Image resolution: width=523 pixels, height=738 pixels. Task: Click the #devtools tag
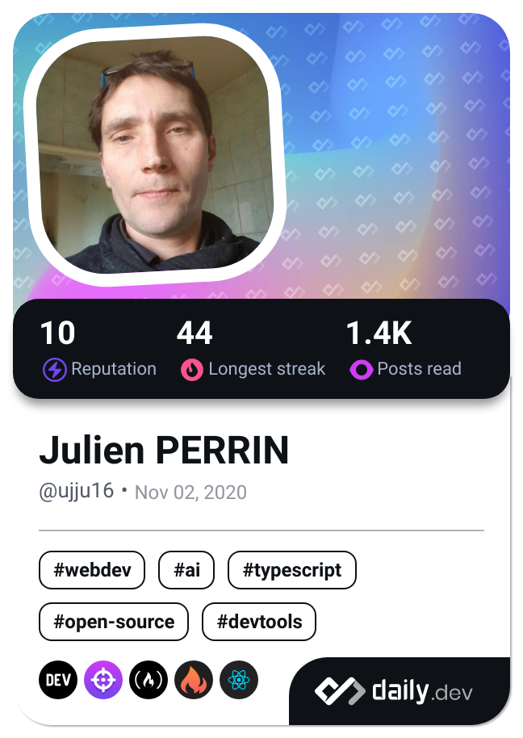tap(259, 622)
